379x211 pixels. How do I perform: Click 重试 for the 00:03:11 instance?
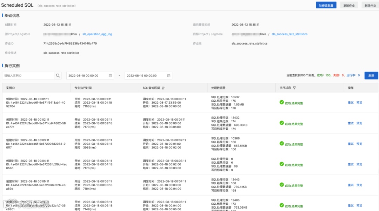tap(351, 144)
